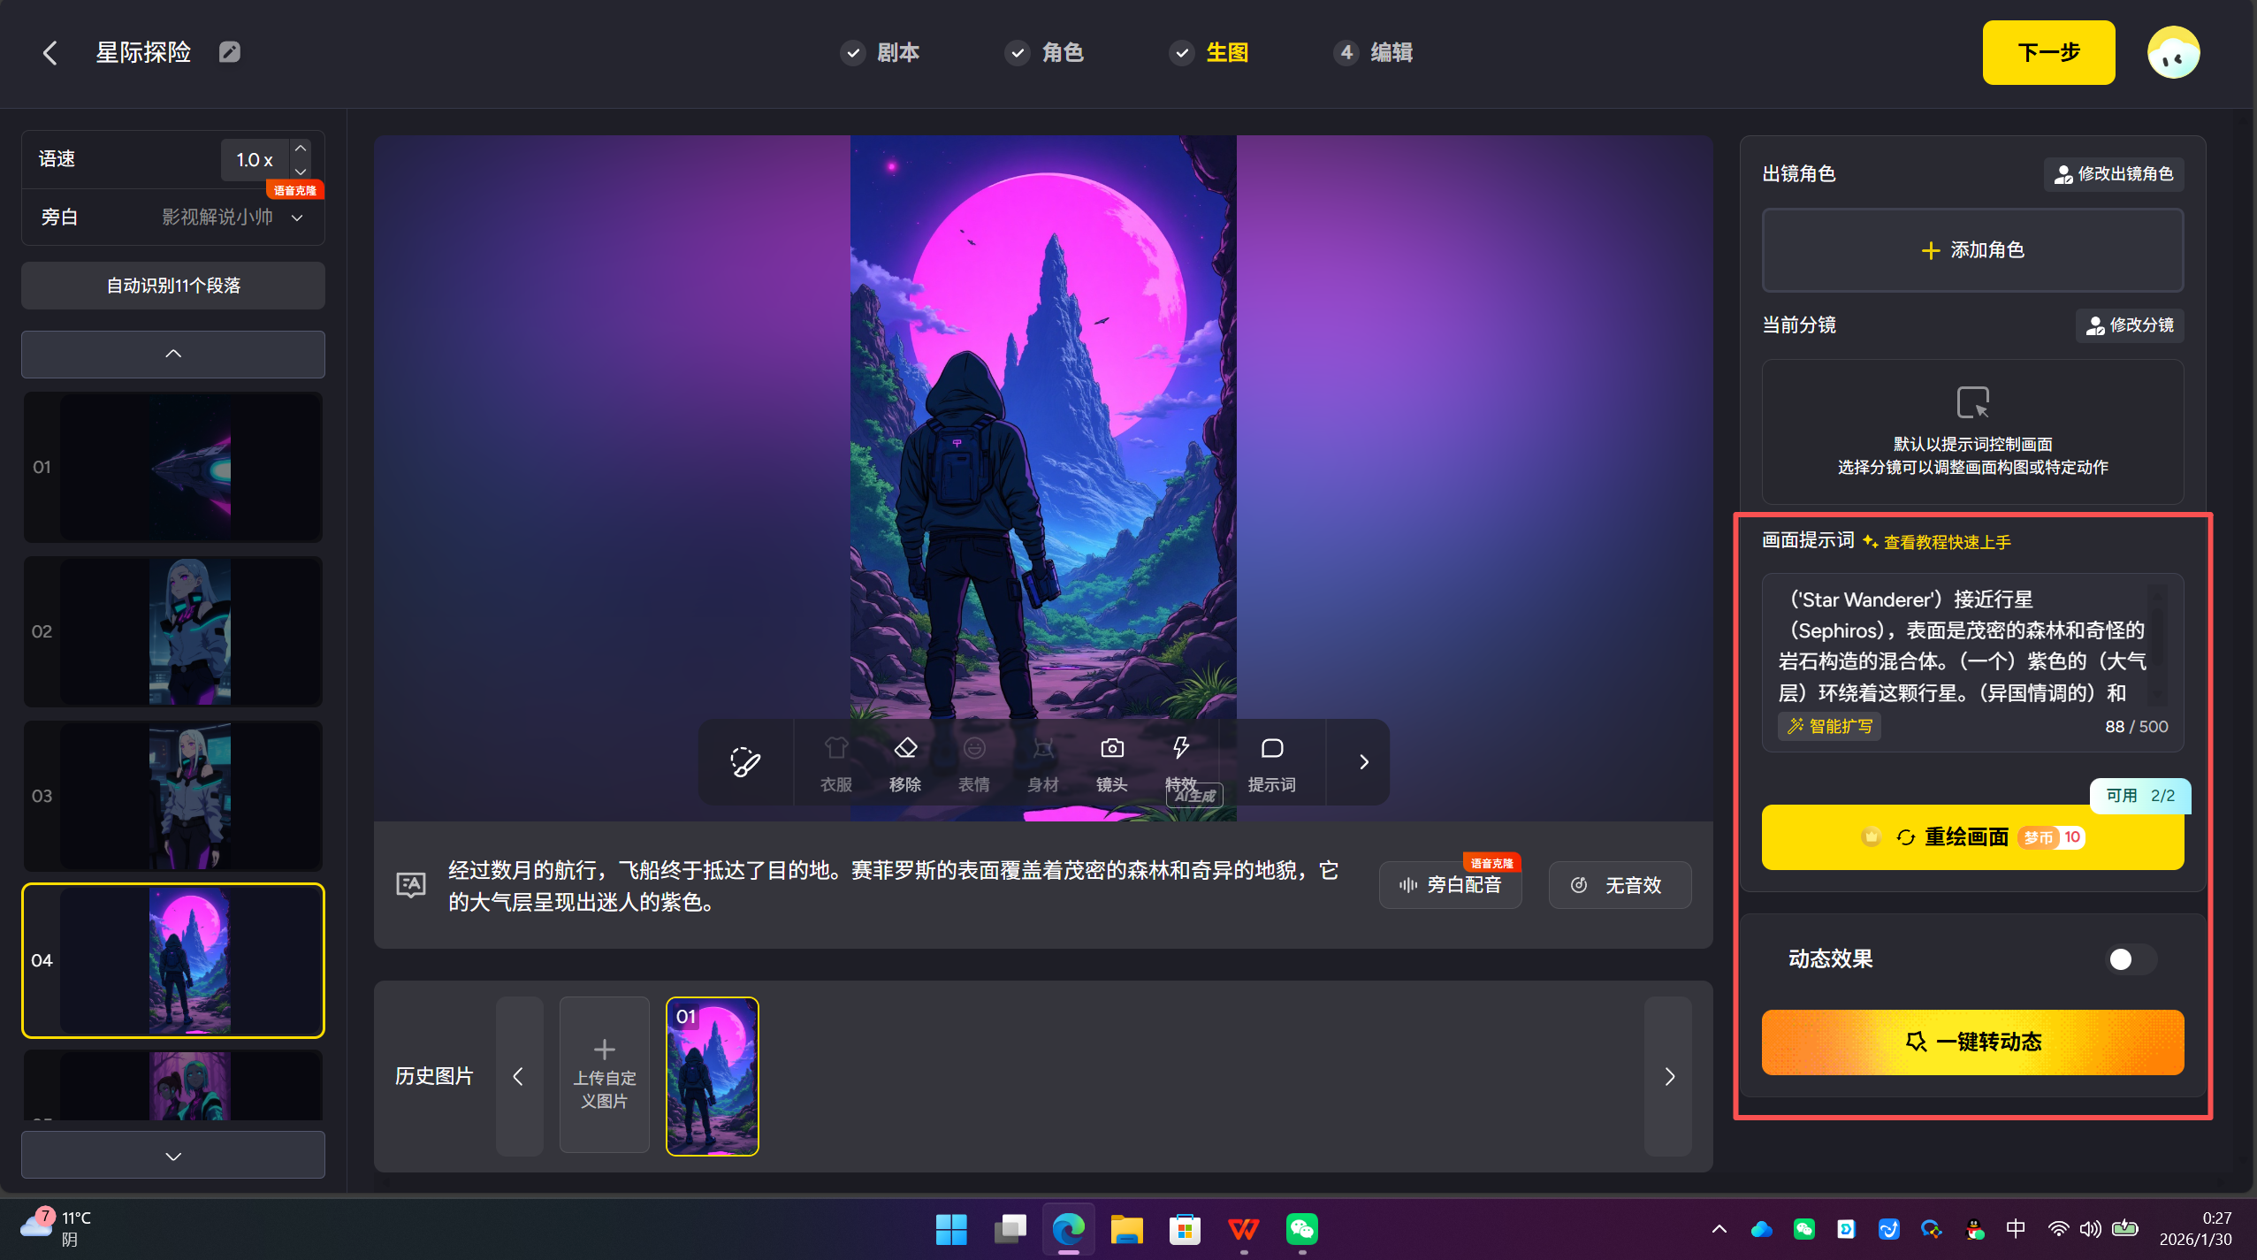This screenshot has width=2257, height=1260.
Task: Open the 提示词 (prompt) tool
Action: 1271,762
